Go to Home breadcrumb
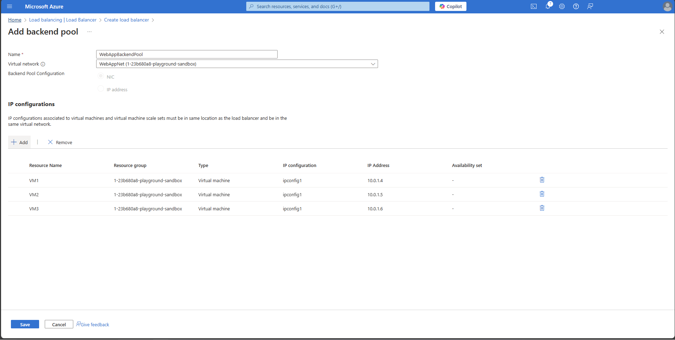The image size is (675, 340). click(15, 20)
